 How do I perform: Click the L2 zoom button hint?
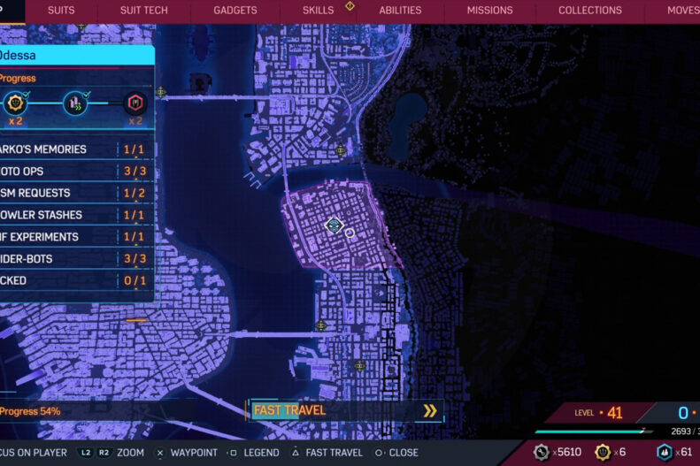coord(86,453)
